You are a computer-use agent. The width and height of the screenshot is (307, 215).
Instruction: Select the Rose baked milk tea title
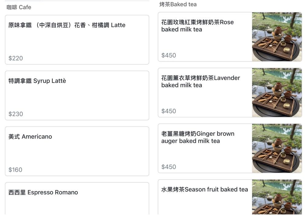pos(197,26)
